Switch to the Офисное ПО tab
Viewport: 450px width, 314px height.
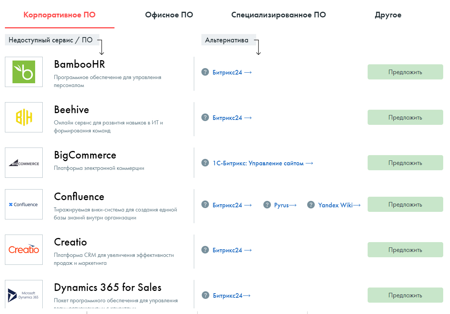click(169, 15)
